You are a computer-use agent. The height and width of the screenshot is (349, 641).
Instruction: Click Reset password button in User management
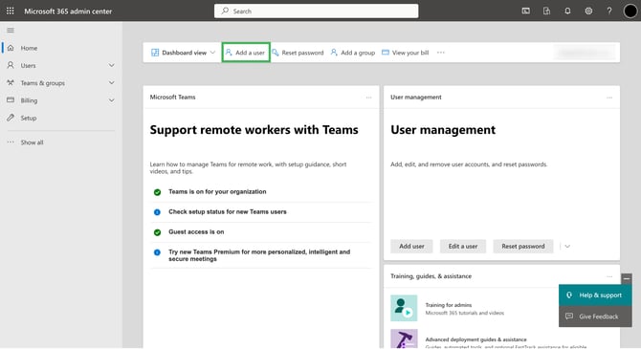(x=523, y=247)
